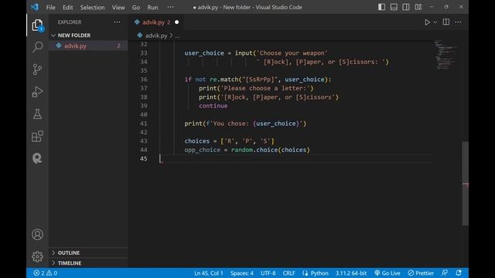Click the notifications bell icon

[459, 273]
